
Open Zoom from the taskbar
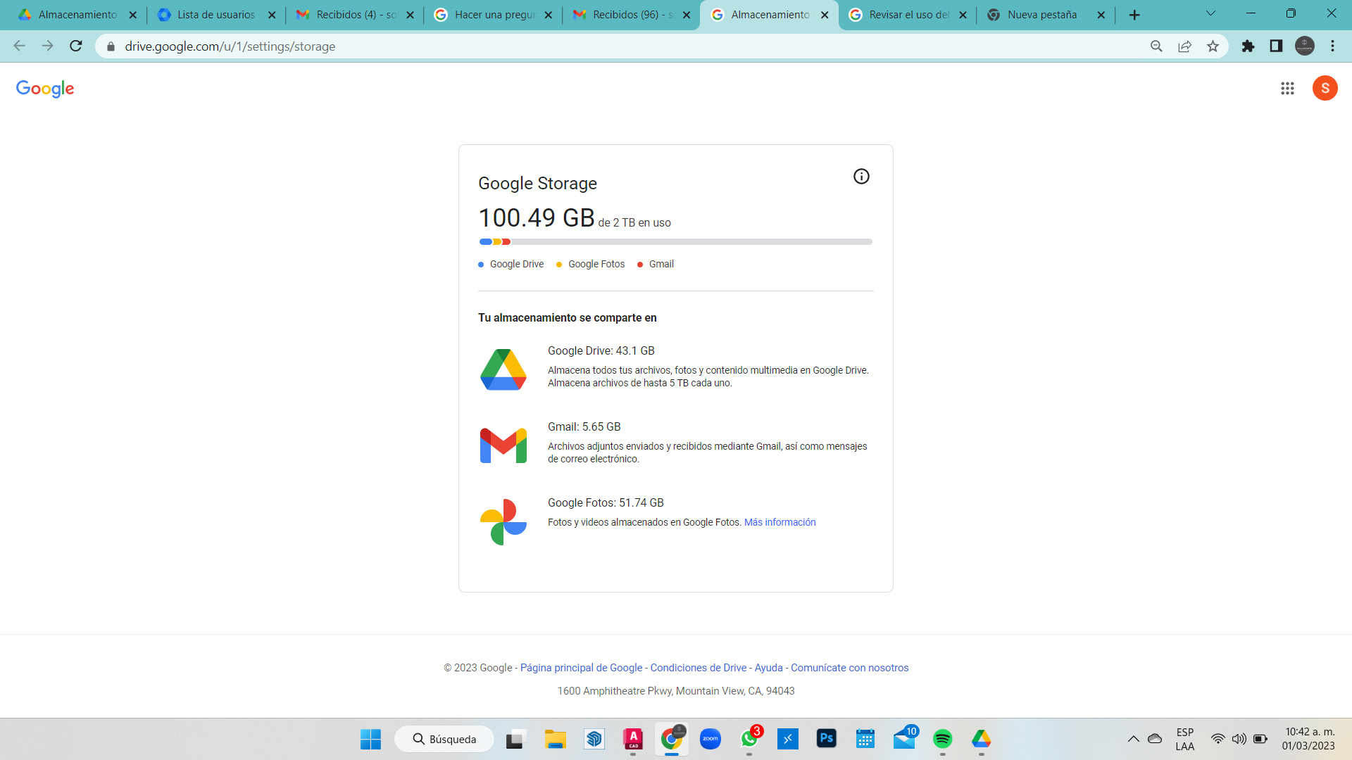click(x=710, y=739)
